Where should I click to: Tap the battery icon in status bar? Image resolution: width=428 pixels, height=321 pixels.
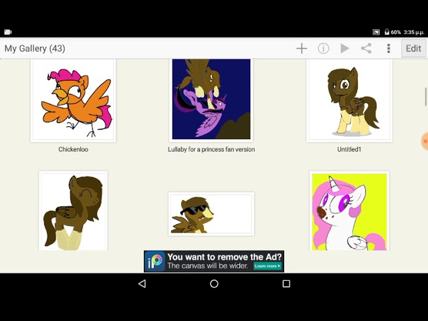[x=387, y=32]
